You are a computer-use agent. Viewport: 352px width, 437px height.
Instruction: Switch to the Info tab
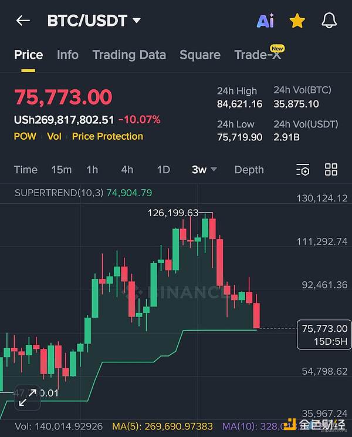pyautogui.click(x=67, y=55)
